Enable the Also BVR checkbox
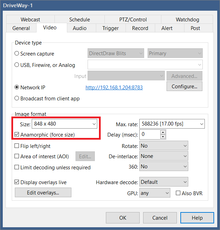Image resolution: width=220 pixels, height=230 pixels. click(178, 193)
